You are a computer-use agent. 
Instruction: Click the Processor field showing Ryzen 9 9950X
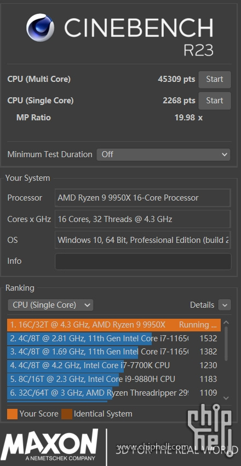click(143, 198)
